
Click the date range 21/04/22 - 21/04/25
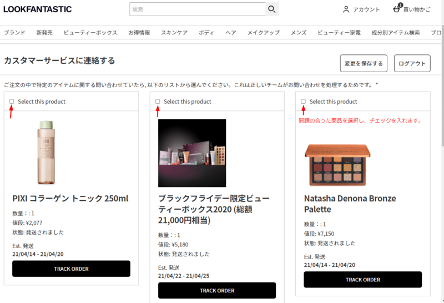(x=184, y=276)
